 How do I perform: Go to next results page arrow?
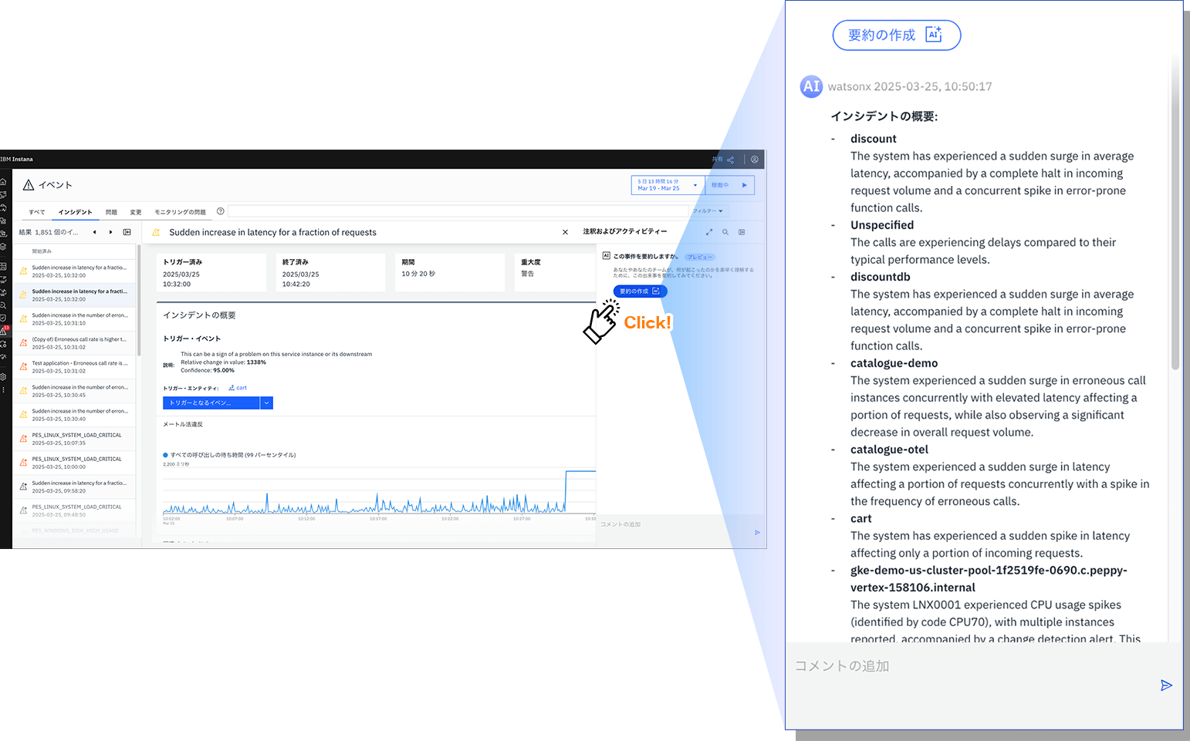(111, 232)
